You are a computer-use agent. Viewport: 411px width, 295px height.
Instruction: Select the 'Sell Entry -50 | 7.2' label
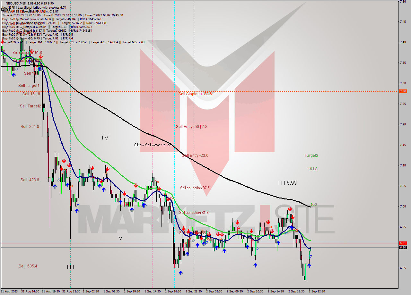191,127
